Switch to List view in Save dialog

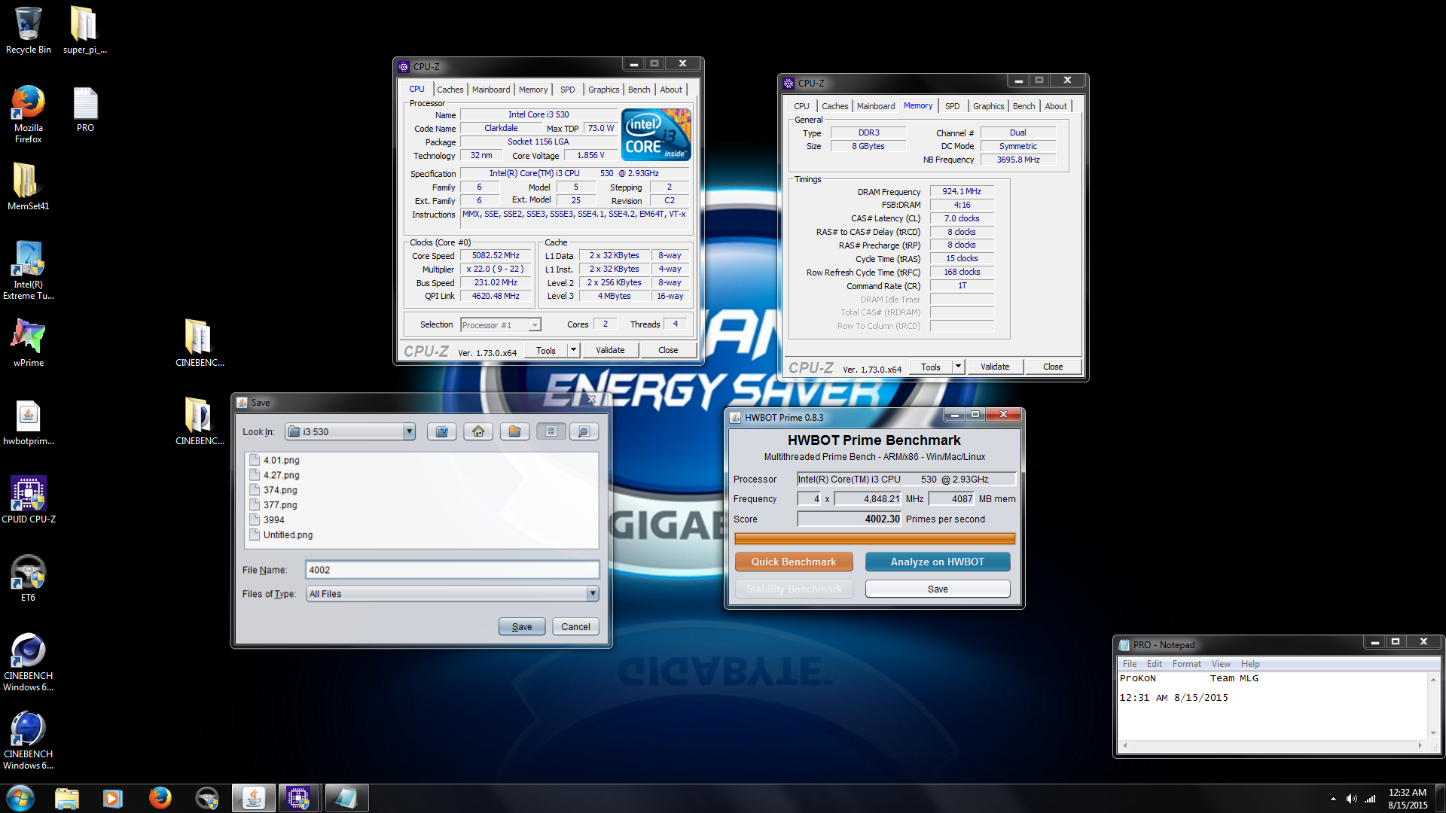tap(551, 431)
